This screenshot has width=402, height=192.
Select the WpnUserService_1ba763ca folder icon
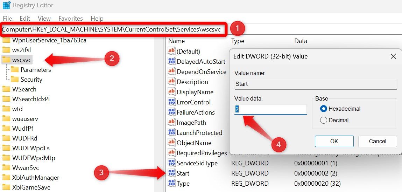pos(6,40)
